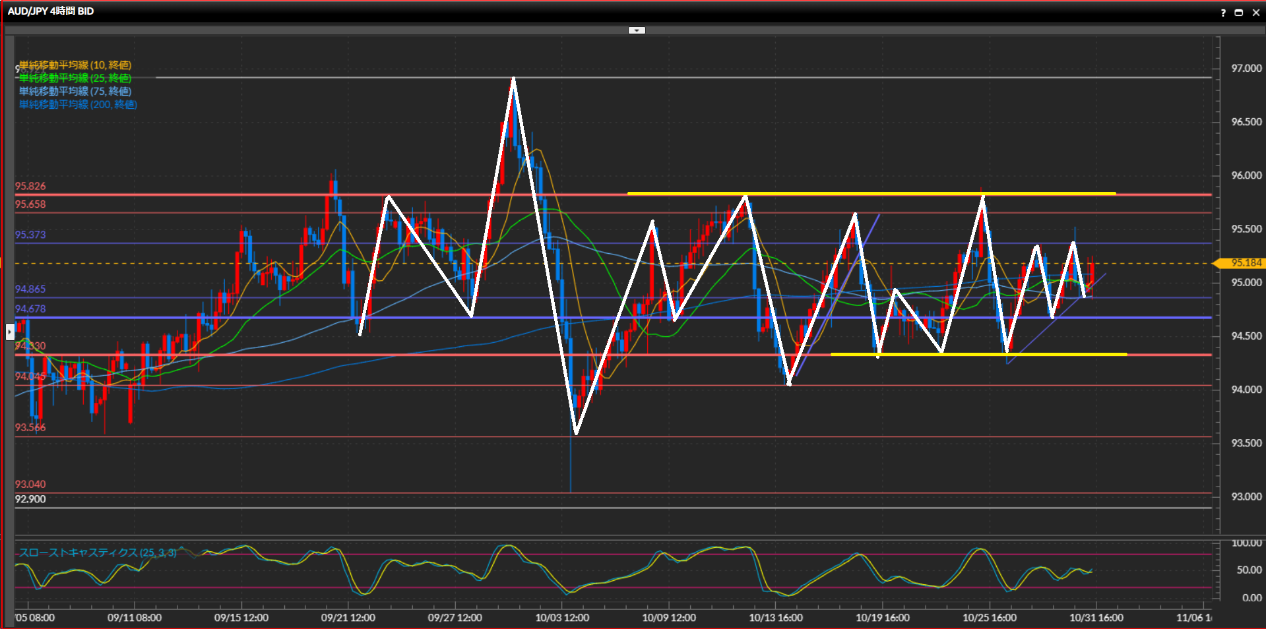
Task: Select the green 単純移動平均線 (25, 終値) label
Action: point(75,78)
